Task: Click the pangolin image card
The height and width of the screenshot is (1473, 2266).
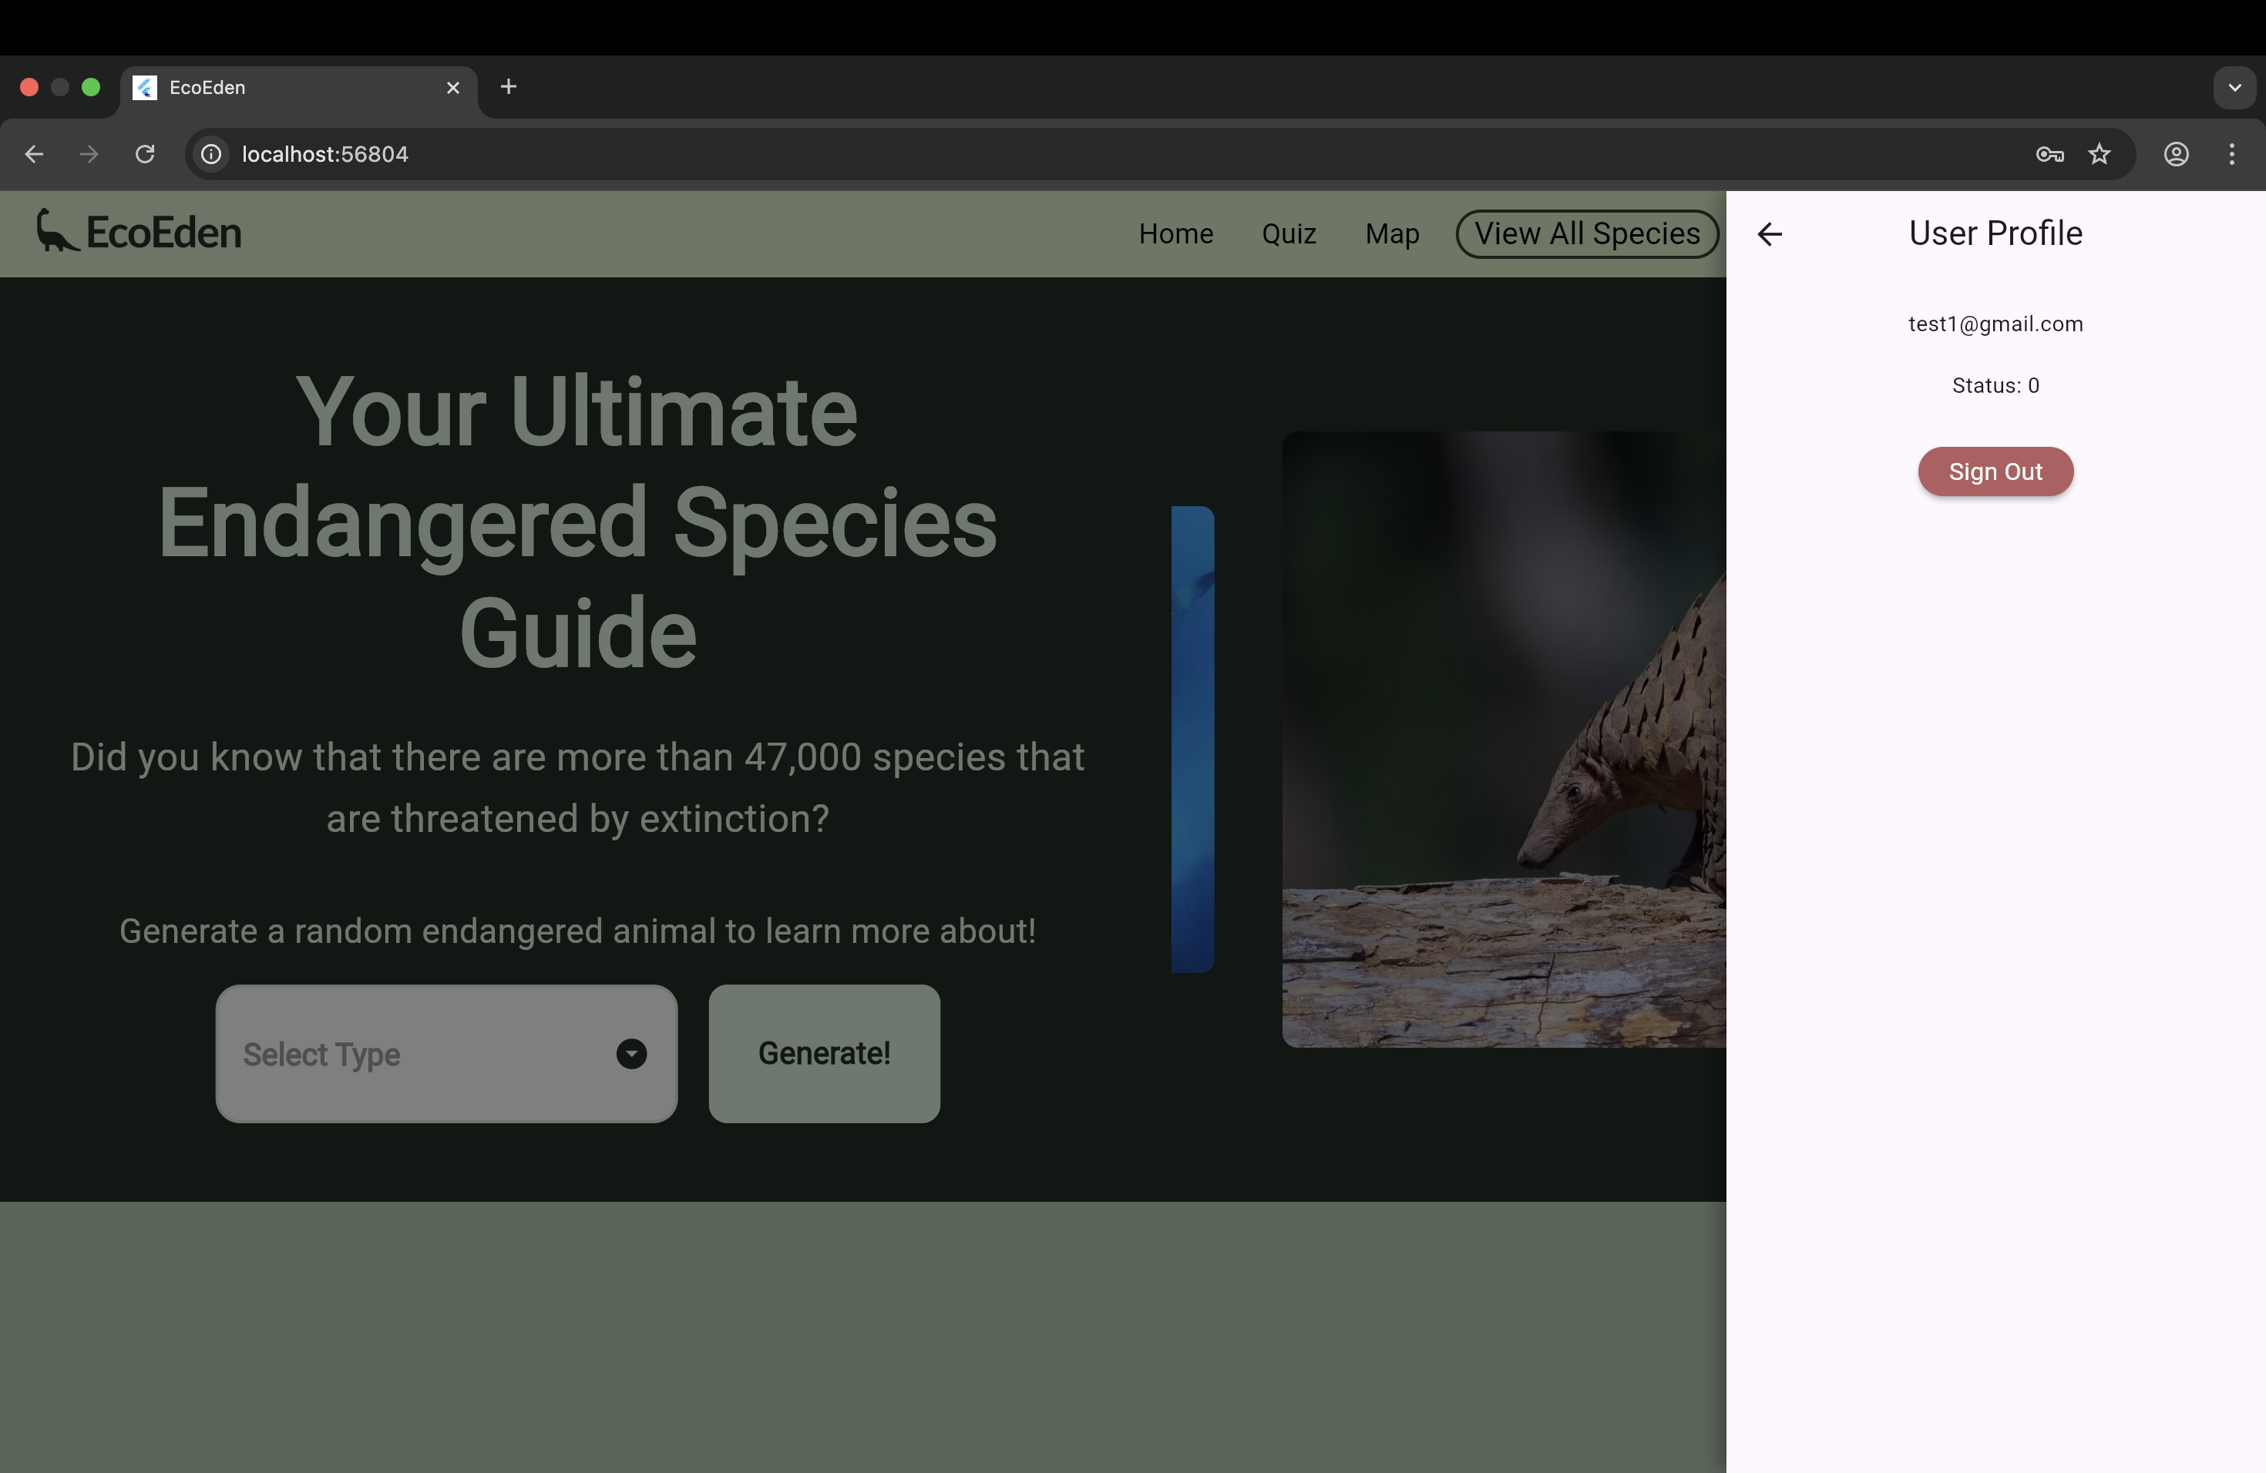Action: (1505, 738)
